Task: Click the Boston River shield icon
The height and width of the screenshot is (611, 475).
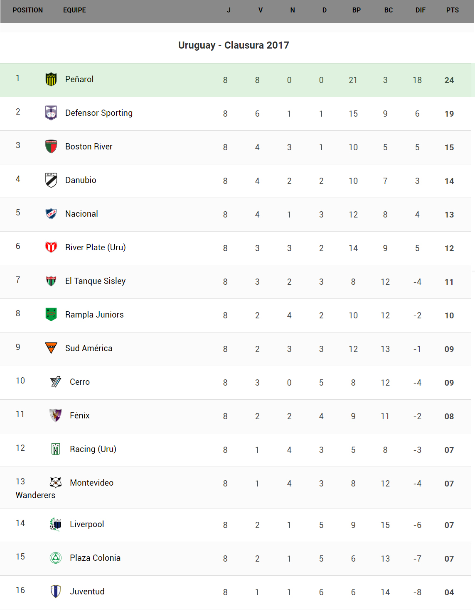Action: 51,147
